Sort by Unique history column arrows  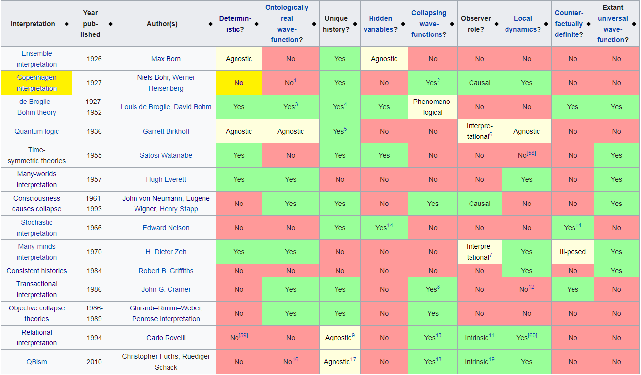pos(355,24)
